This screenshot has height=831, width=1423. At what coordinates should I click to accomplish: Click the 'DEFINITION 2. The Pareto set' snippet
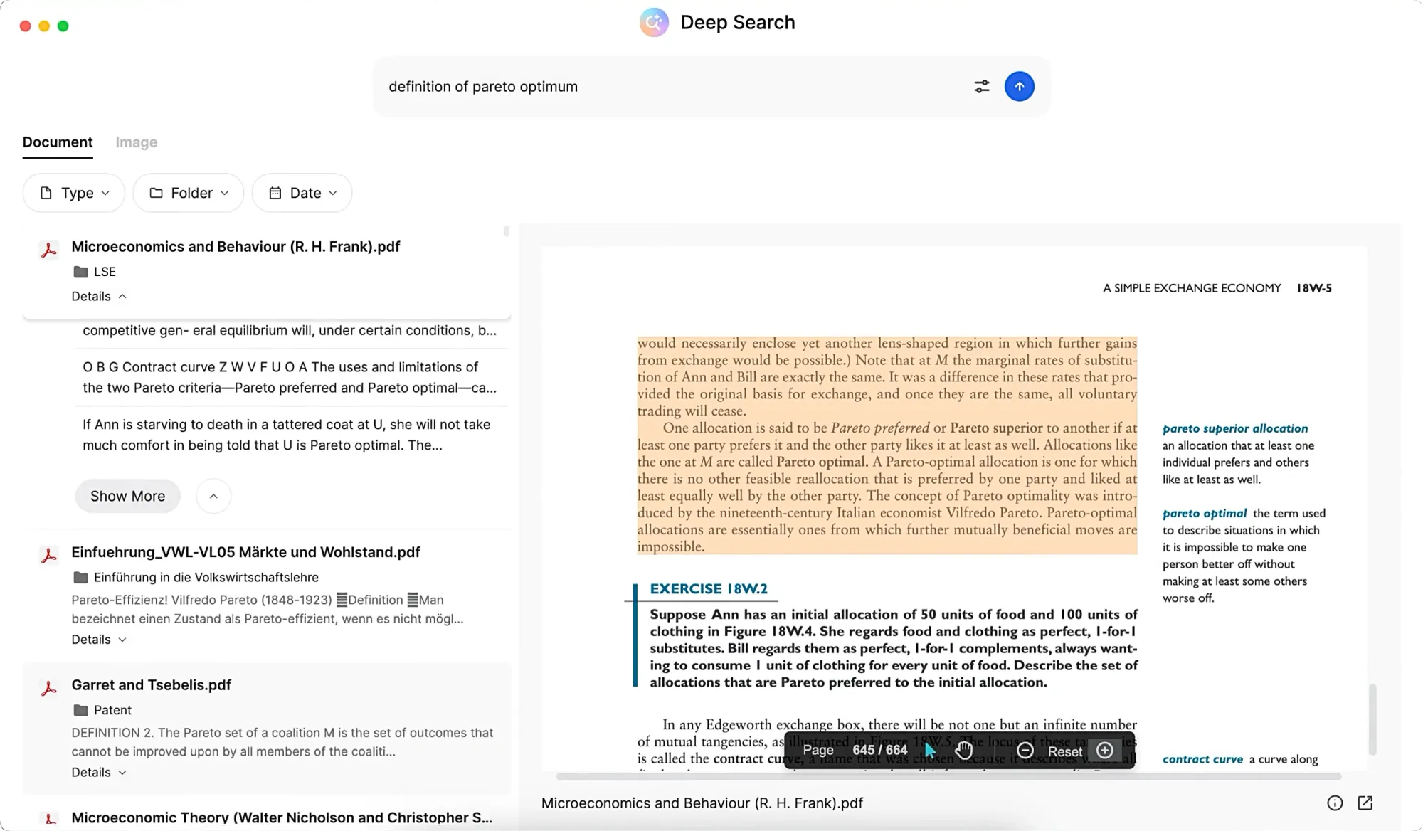tap(282, 742)
